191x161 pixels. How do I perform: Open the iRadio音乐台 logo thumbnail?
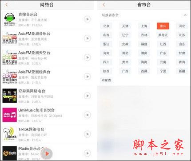click(x=10, y=153)
